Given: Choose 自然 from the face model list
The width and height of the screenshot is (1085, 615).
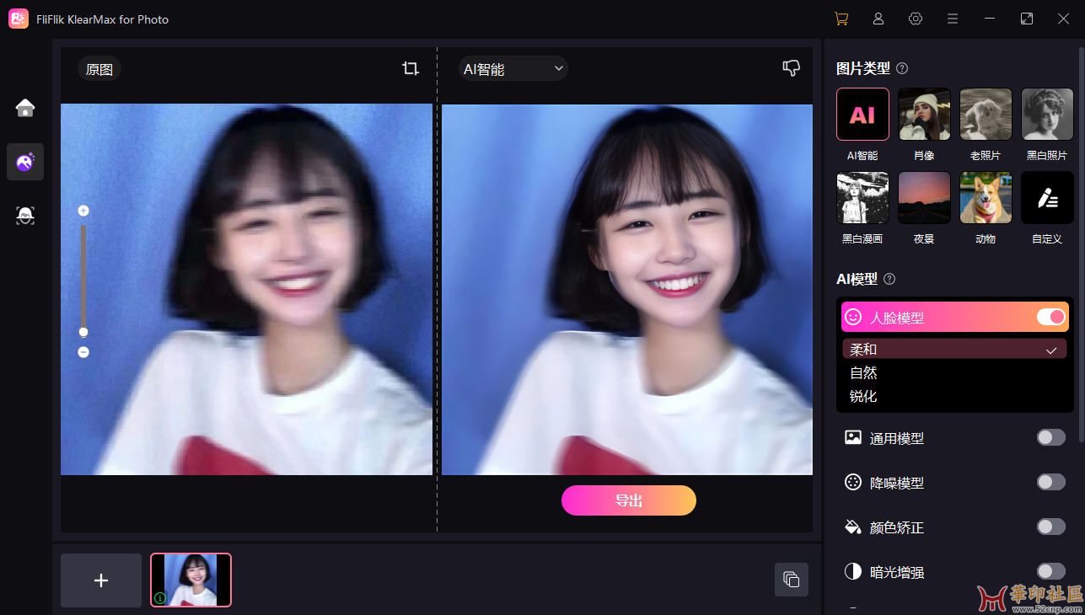Looking at the screenshot, I should tap(864, 372).
